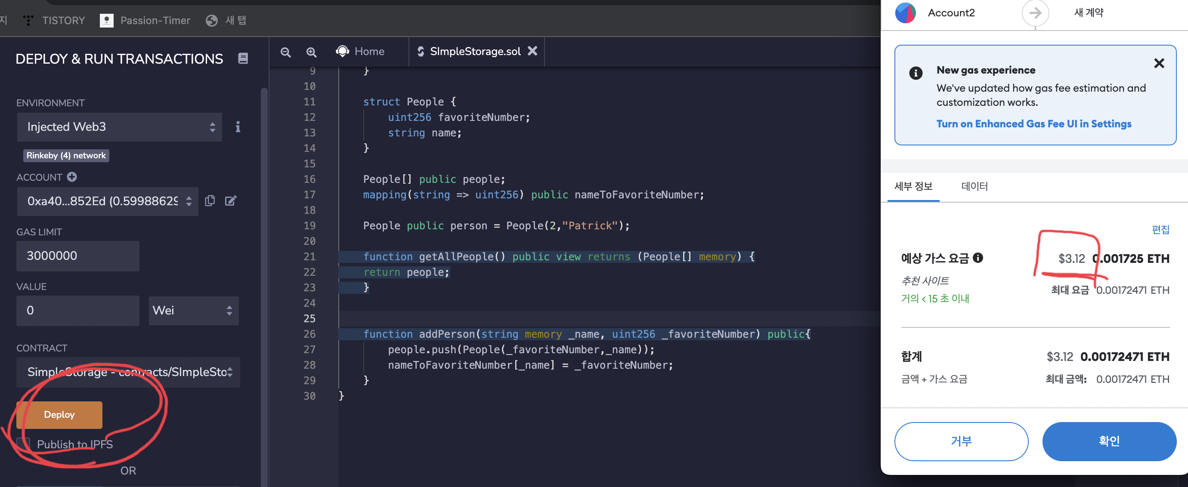1188x487 pixels.
Task: Click the orange Deploy button
Action: (x=59, y=414)
